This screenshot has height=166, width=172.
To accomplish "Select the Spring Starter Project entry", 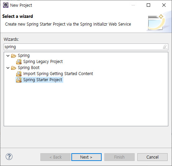I will (x=42, y=80).
